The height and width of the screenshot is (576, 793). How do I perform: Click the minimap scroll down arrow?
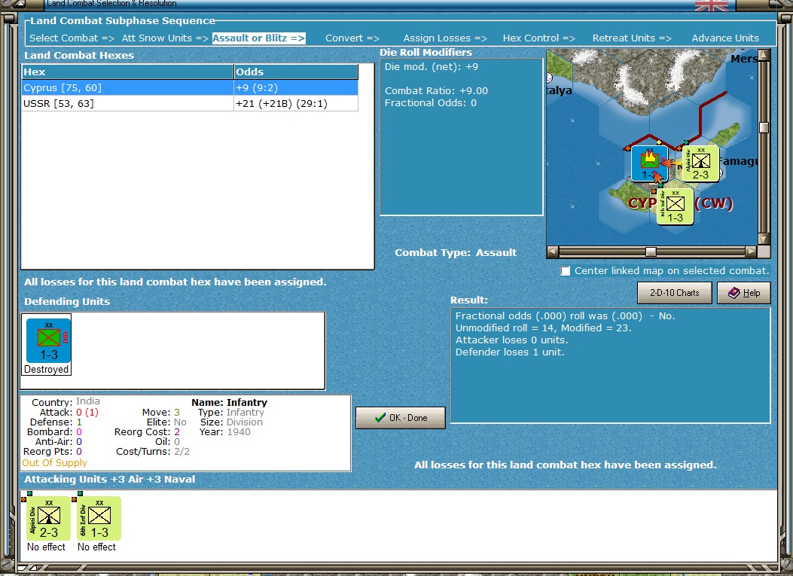pyautogui.click(x=764, y=239)
